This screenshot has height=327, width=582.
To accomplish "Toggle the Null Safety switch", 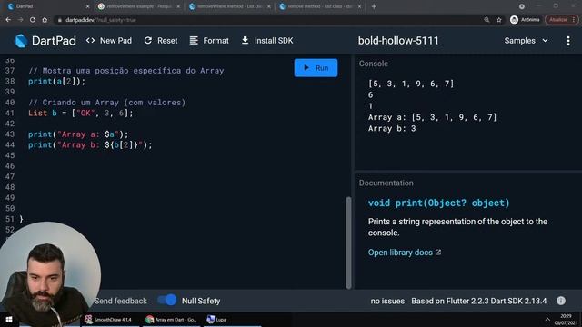I will coord(167,300).
